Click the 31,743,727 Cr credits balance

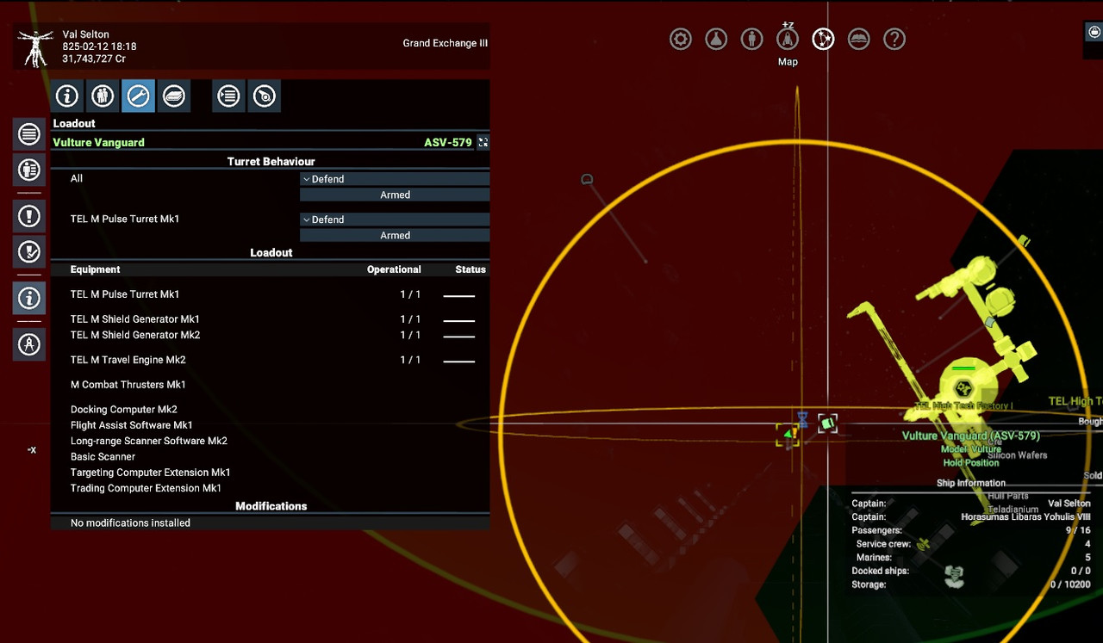click(94, 59)
